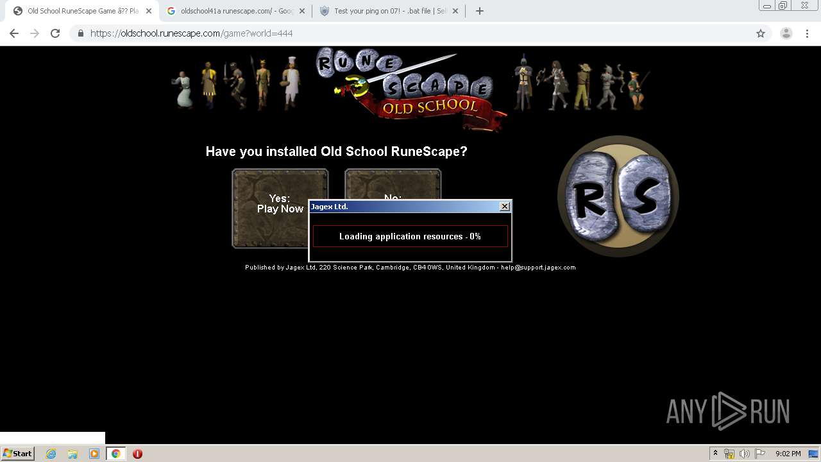The image size is (821, 462).
Task: Launch Internet Explorer from taskbar
Action: pos(51,454)
